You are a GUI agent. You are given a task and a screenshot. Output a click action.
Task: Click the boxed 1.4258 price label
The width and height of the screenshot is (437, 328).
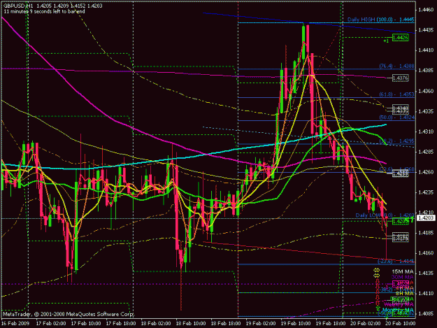(400, 174)
